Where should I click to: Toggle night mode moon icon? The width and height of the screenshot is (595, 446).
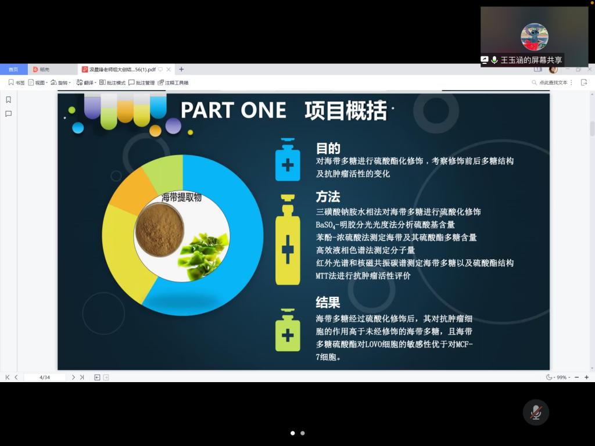point(549,377)
